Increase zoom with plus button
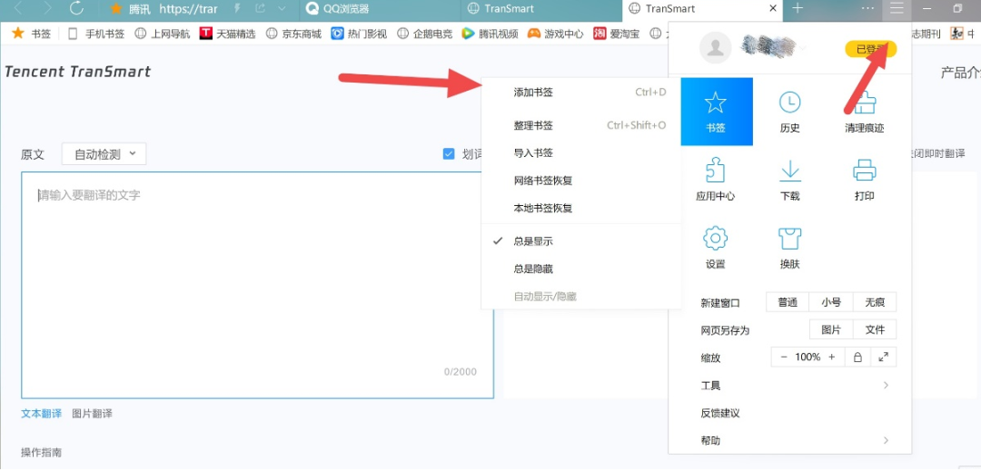The image size is (981, 470). coord(831,357)
